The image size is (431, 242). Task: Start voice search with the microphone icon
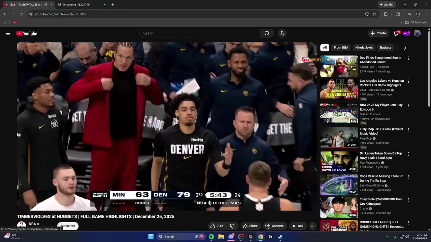(x=282, y=33)
